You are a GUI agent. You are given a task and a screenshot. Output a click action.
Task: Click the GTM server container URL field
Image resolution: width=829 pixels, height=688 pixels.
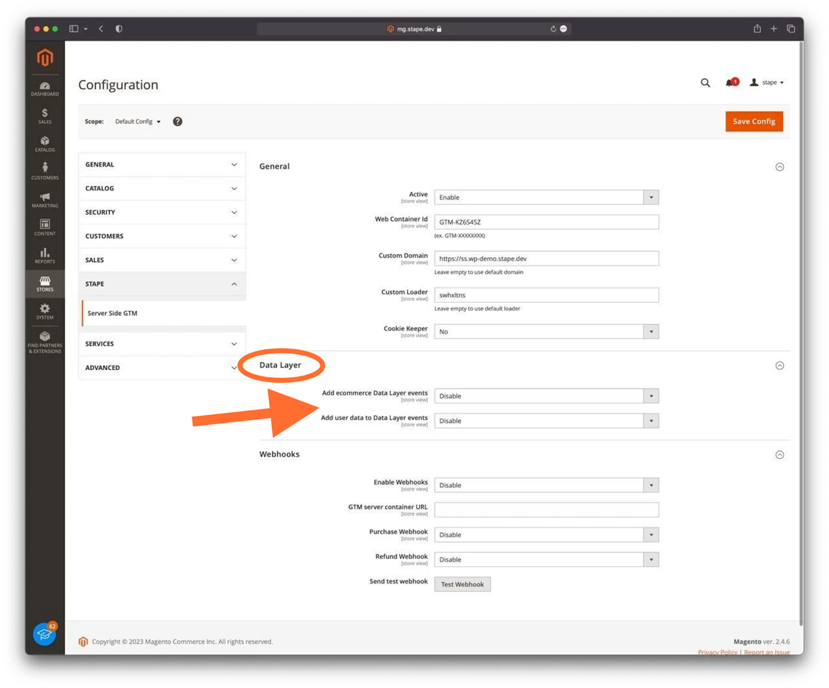pyautogui.click(x=546, y=510)
